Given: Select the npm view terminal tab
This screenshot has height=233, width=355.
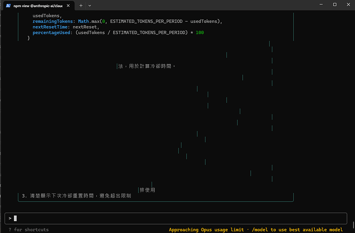Looking at the screenshot, I should 39,6.
